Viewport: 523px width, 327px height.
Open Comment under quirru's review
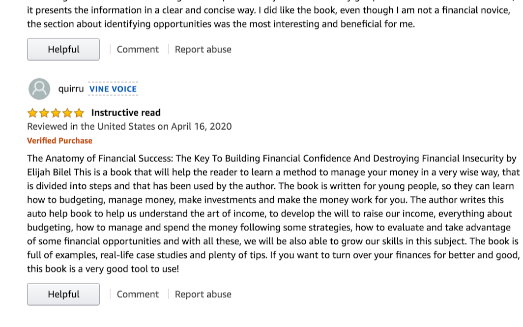coord(138,294)
